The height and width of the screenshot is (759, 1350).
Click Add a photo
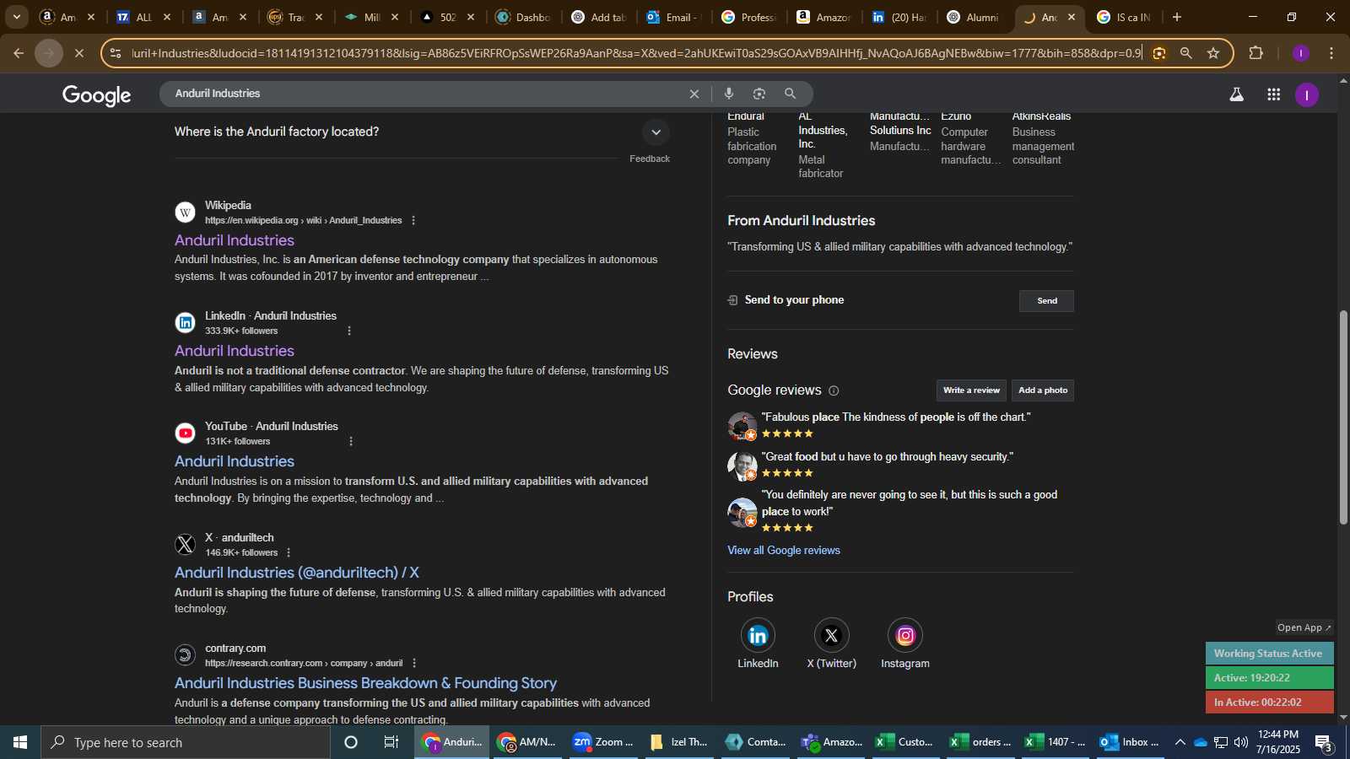pos(1043,390)
